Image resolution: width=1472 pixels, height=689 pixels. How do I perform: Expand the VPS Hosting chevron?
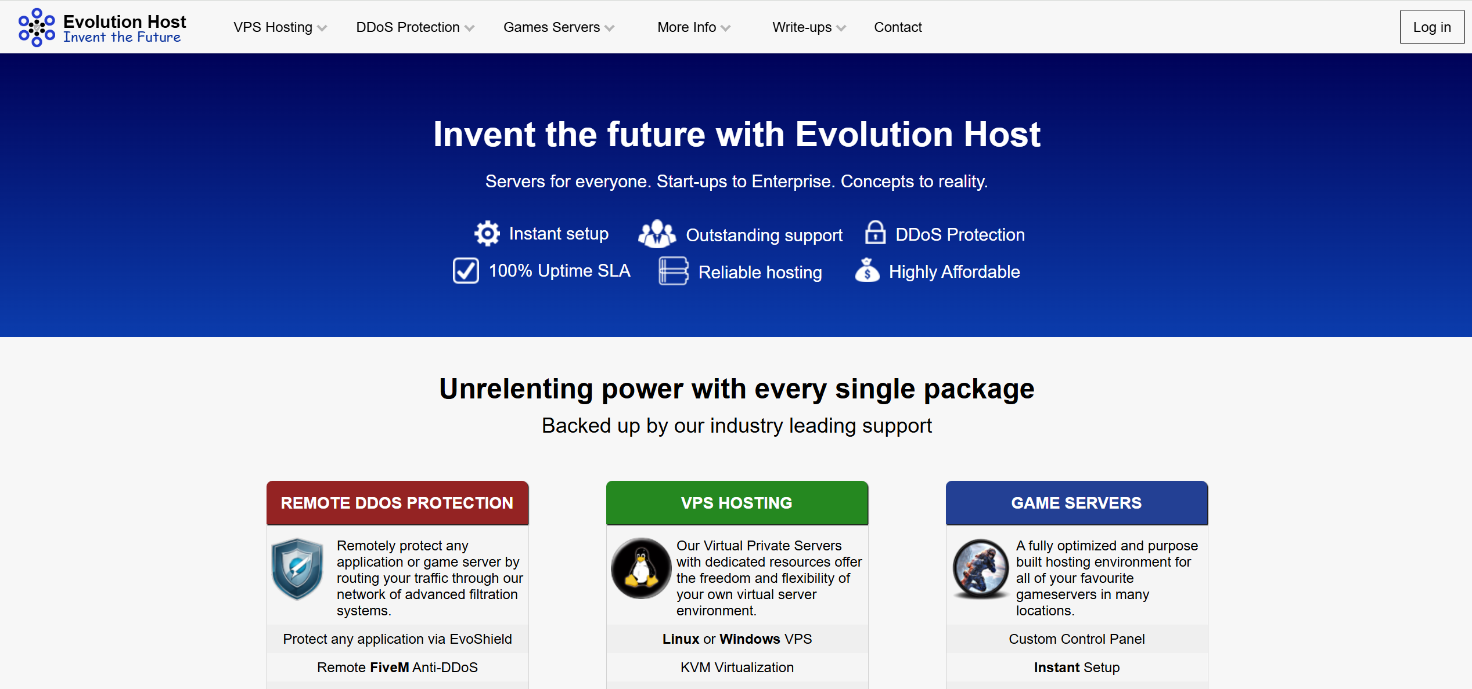pos(322,28)
